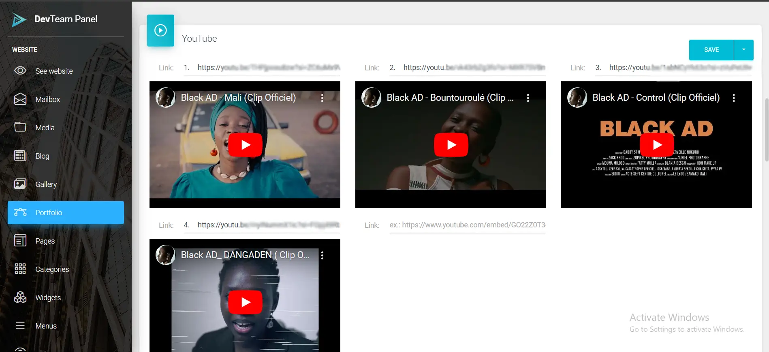Image resolution: width=769 pixels, height=352 pixels.
Task: Open the Pages menu item
Action: coord(45,241)
